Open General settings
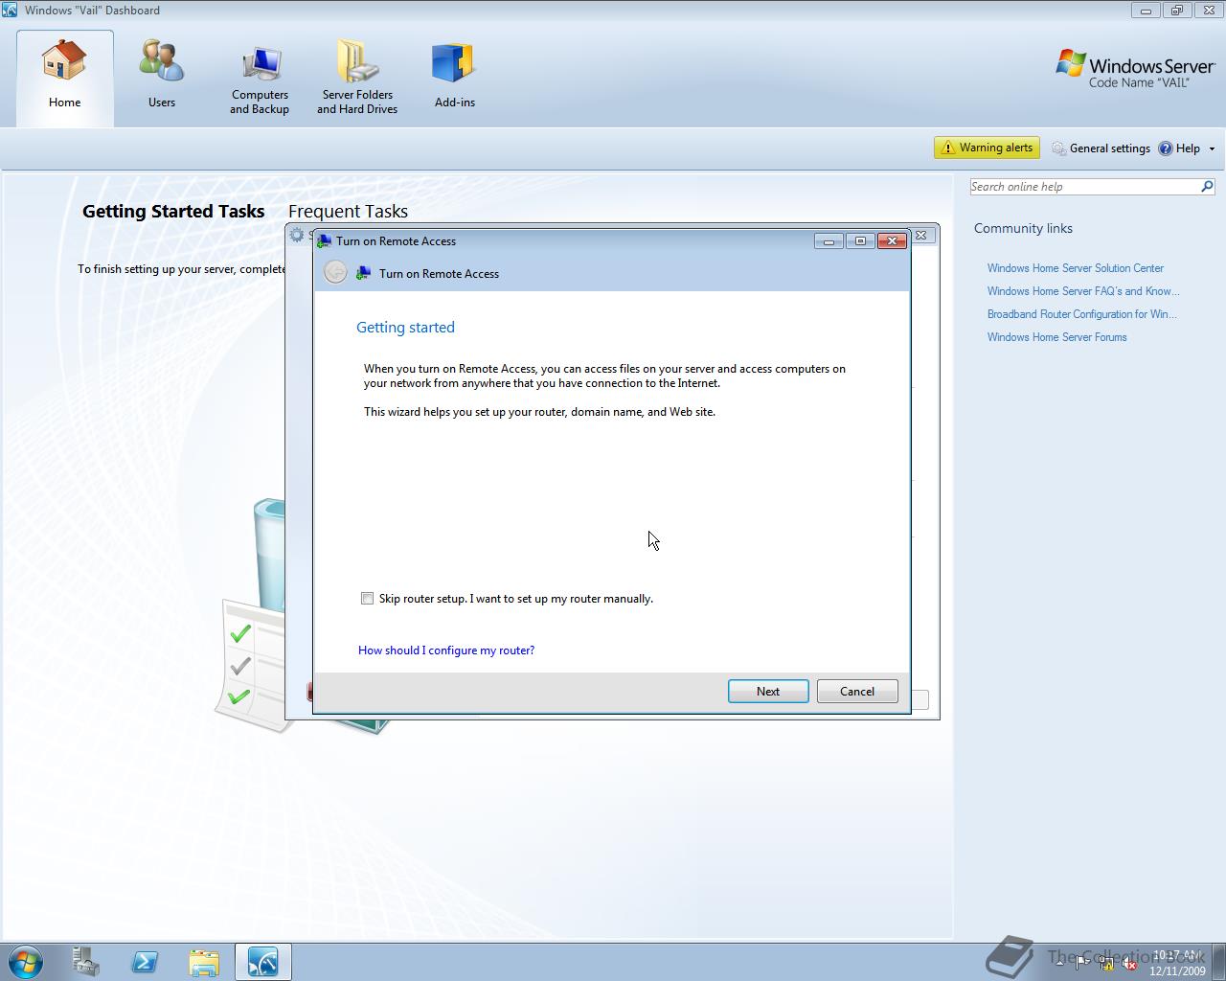The height and width of the screenshot is (981, 1226). tap(1101, 148)
